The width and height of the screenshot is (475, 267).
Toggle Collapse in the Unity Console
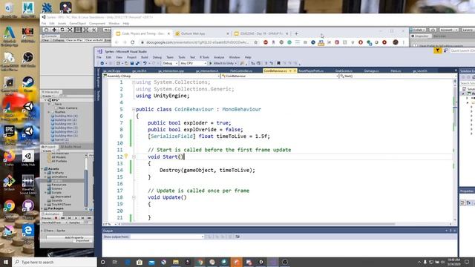58,40
